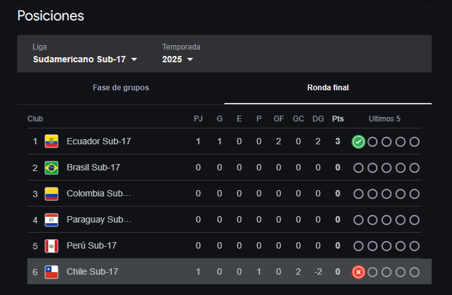452x295 pixels.
Task: Click the Perú flag icon
Action: click(x=51, y=245)
